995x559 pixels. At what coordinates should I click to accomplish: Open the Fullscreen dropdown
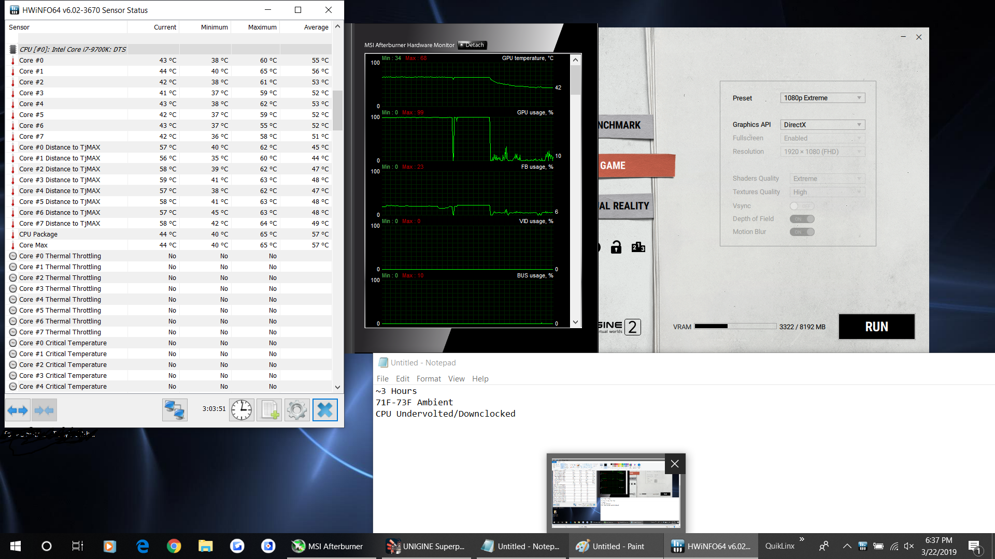[x=822, y=138]
